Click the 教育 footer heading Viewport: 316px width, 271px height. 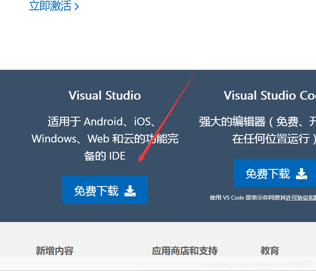coord(269,251)
